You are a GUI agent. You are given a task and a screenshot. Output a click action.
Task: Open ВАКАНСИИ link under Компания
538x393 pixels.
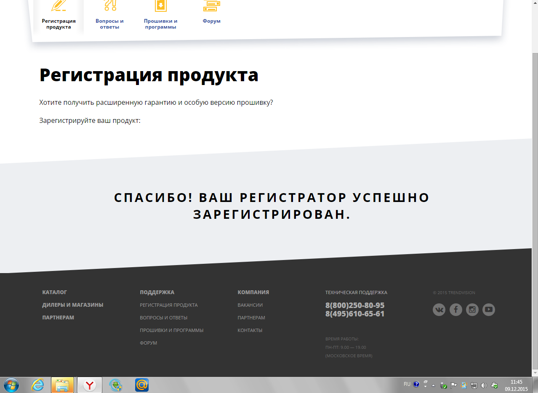tap(250, 305)
